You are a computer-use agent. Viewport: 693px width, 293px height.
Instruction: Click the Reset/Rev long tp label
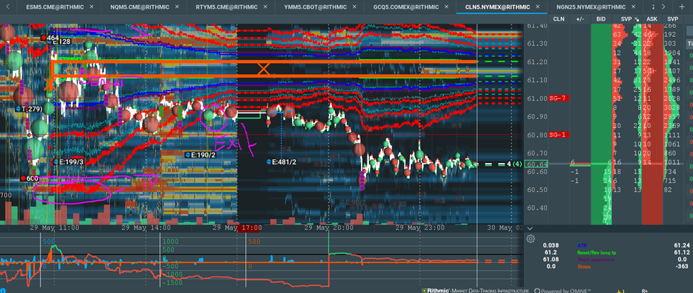[596, 252]
